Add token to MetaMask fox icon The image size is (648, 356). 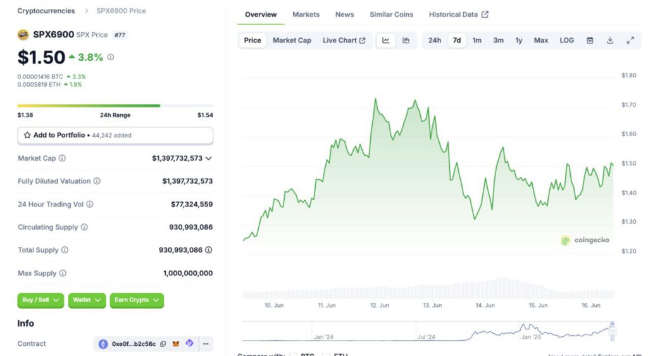coord(176,343)
